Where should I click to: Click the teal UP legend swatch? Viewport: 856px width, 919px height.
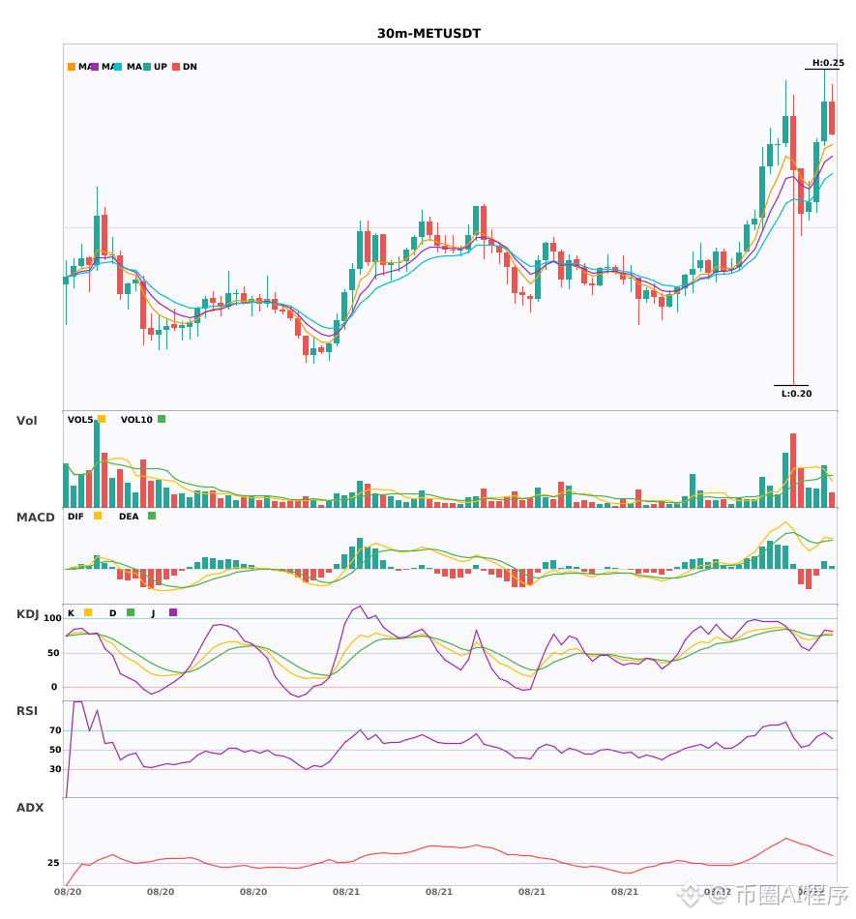coord(147,67)
